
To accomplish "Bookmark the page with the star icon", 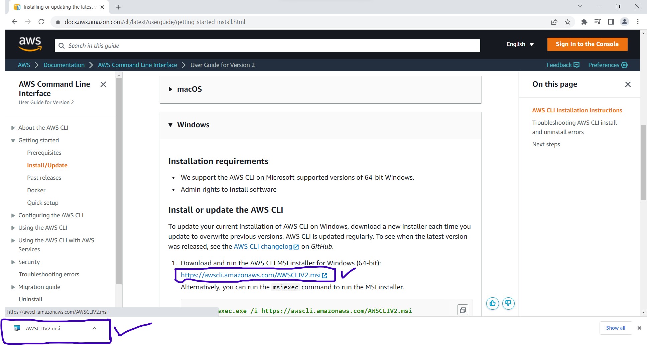I will tap(567, 22).
